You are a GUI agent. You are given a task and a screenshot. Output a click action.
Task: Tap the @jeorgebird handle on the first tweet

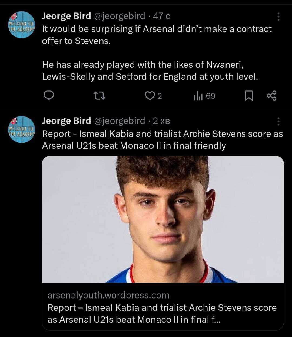119,16
